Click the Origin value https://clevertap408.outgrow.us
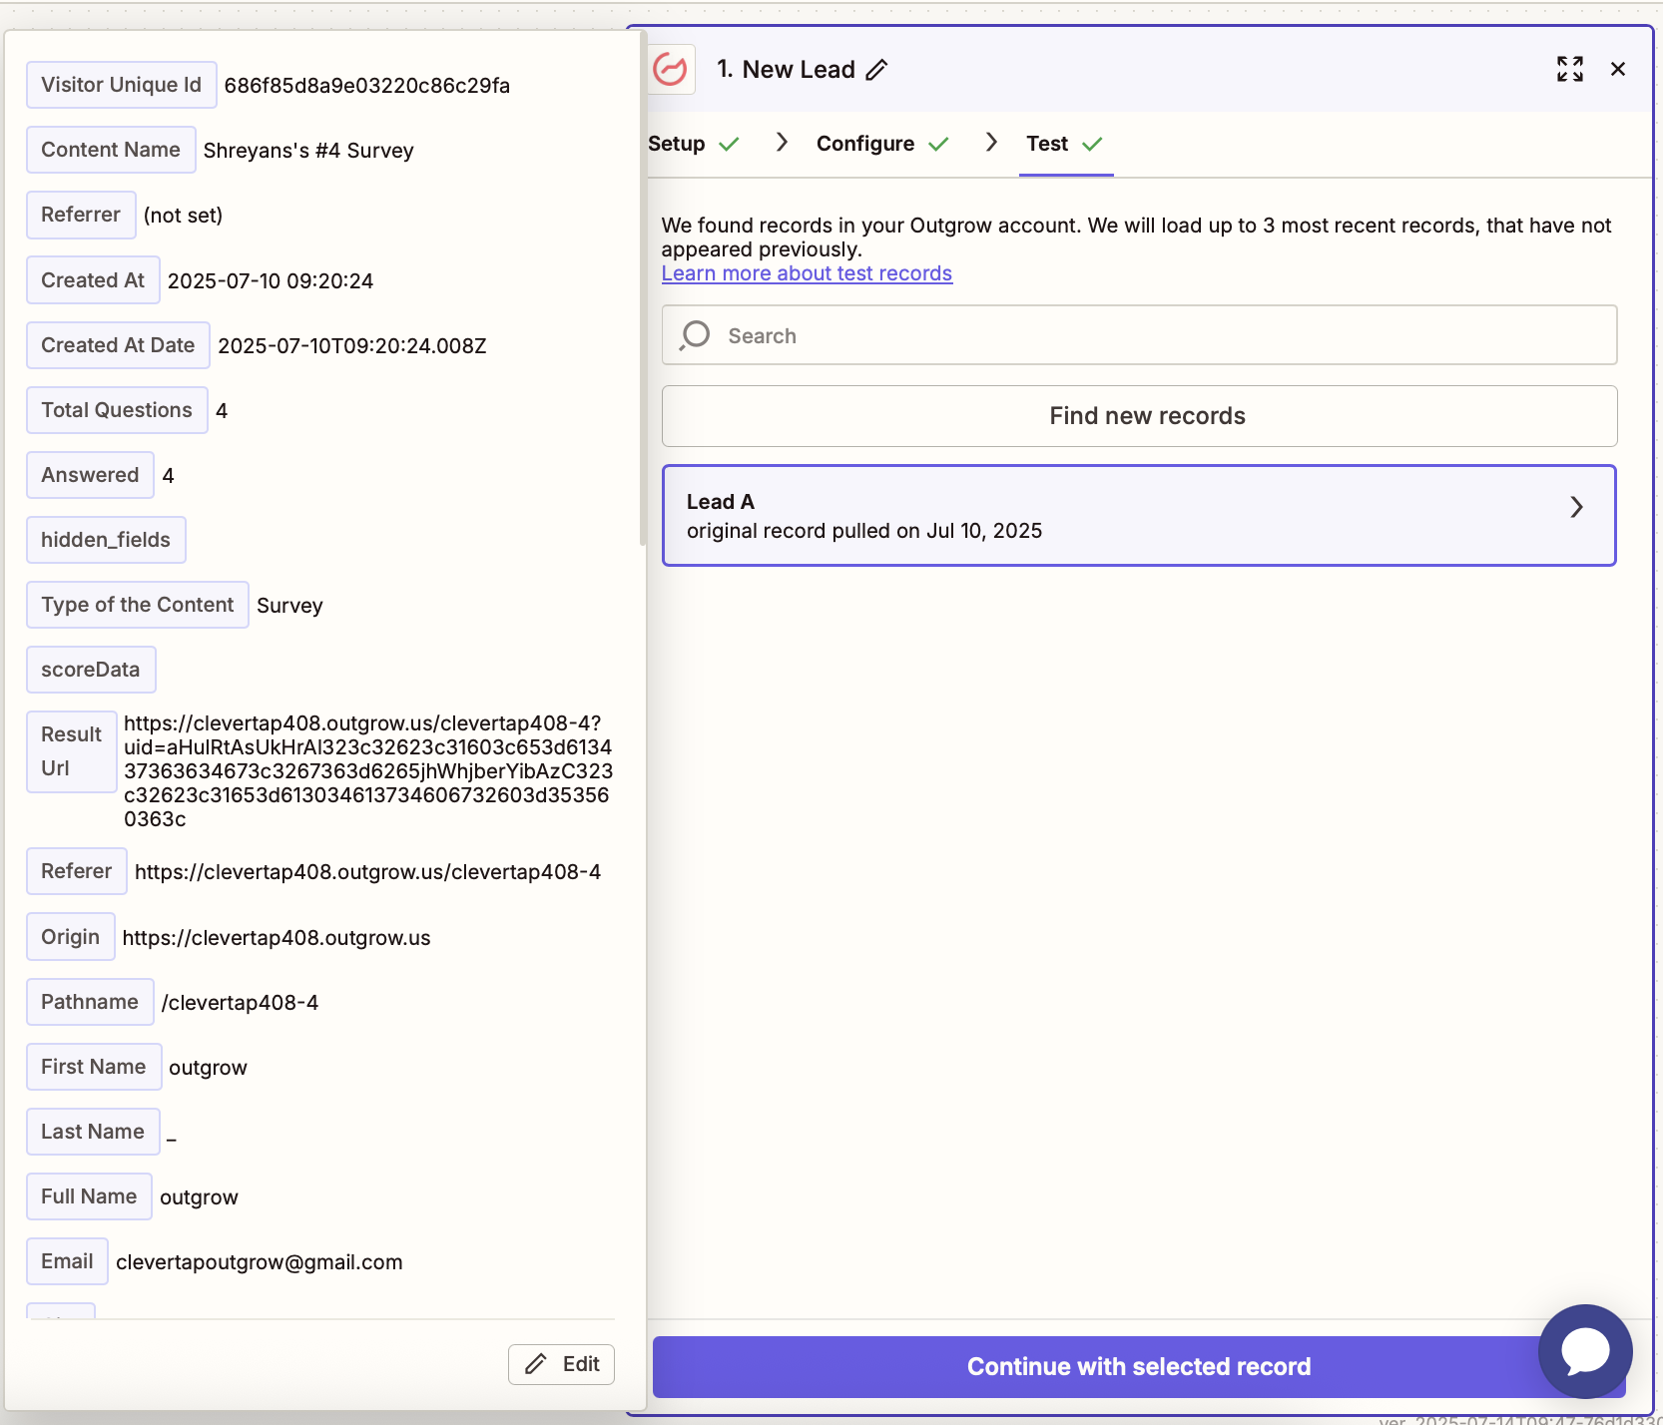The image size is (1663, 1425). [277, 938]
